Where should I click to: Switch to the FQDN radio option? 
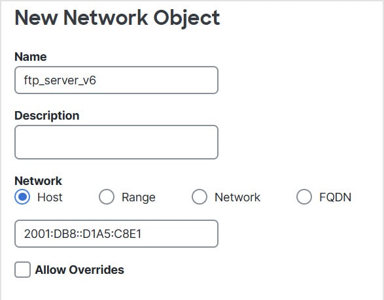[x=304, y=197]
